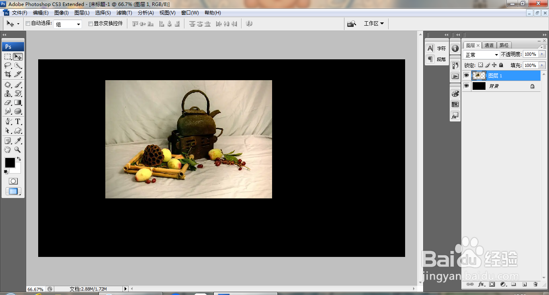Select the Move tool in the toolbox
549x295 pixels.
(x=18, y=57)
